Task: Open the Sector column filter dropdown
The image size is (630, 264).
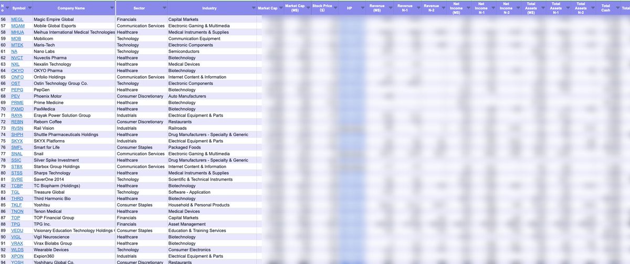Action: tap(164, 8)
